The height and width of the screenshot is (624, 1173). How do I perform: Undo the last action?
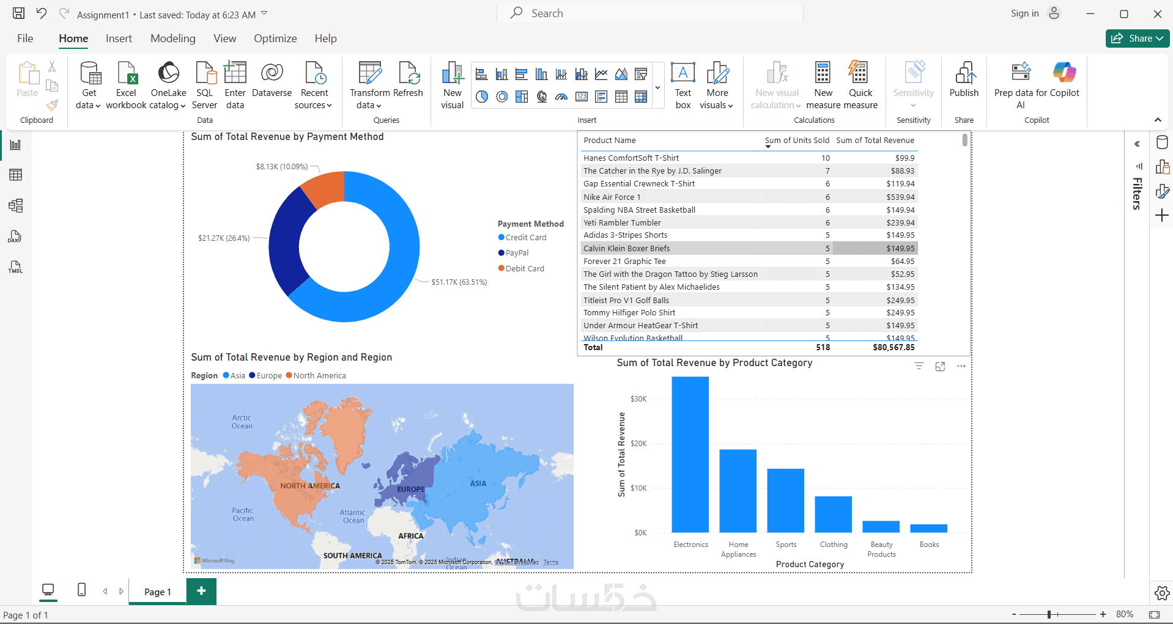pyautogui.click(x=42, y=13)
